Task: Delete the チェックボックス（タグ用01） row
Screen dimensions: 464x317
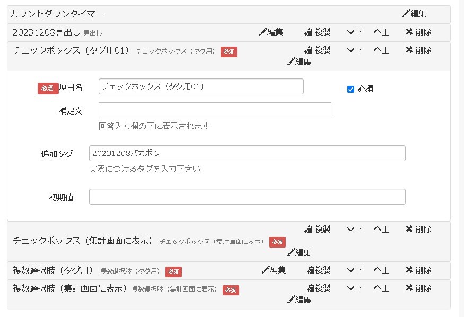Action: (418, 50)
